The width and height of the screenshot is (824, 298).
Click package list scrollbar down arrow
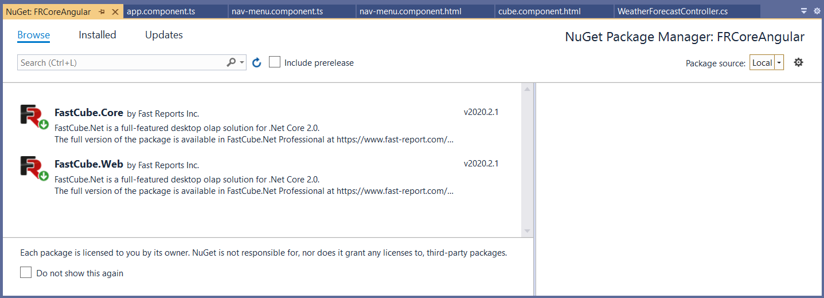[528, 231]
